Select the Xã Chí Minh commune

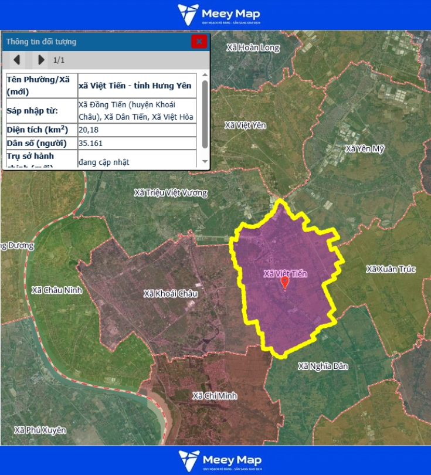(x=215, y=396)
